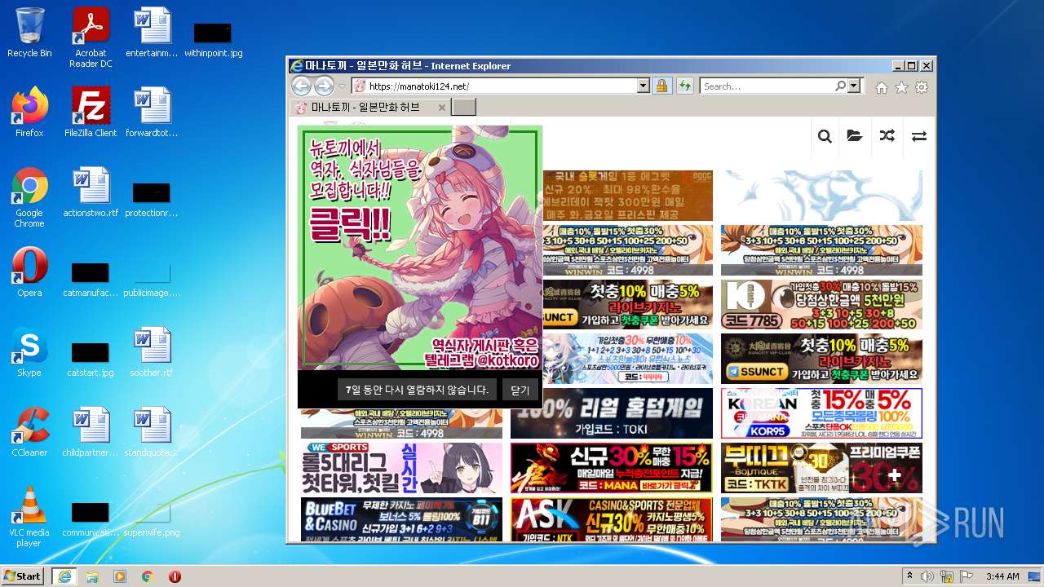Open the BLUEBET & CASINO banner
This screenshot has height=587, width=1044.
click(x=401, y=519)
